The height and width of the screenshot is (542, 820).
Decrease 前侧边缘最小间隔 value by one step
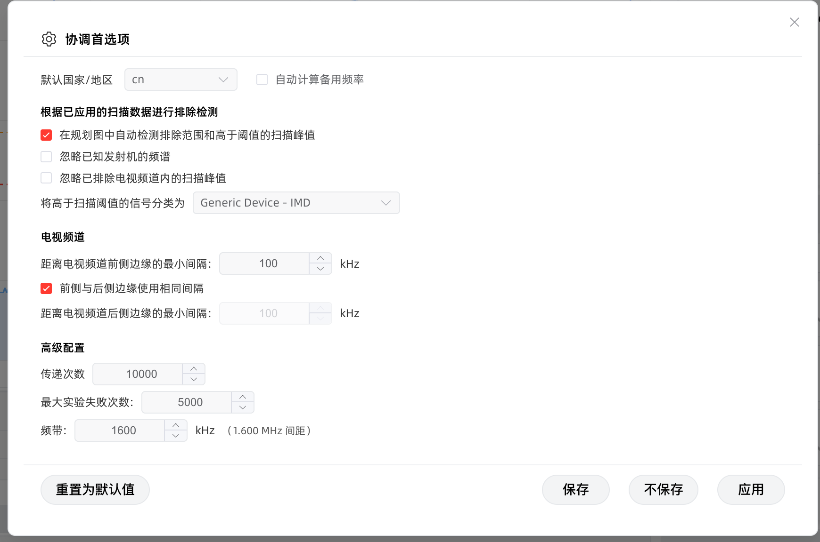[320, 269]
